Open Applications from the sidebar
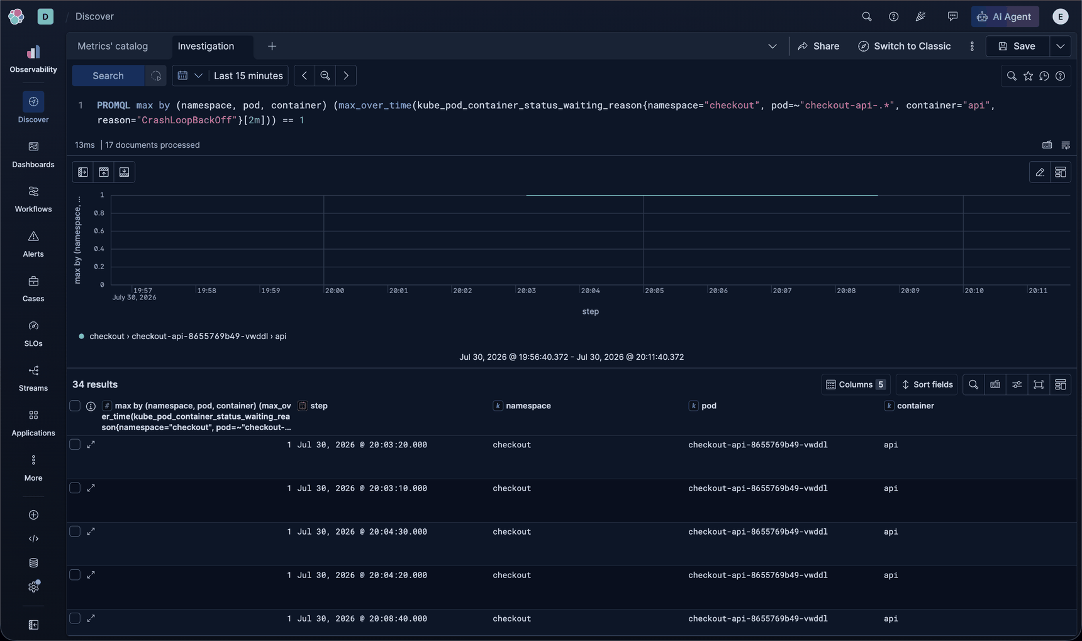The height and width of the screenshot is (641, 1082). [33, 423]
